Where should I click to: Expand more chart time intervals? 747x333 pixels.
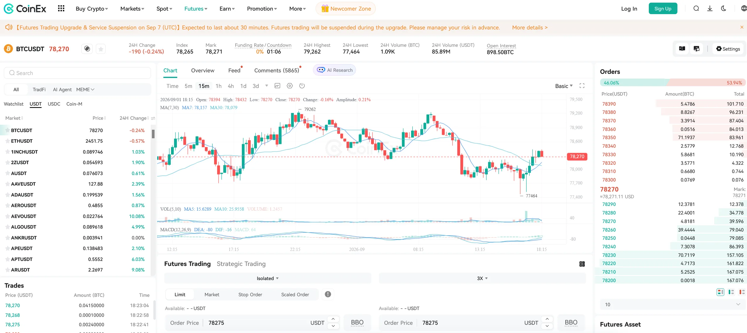tap(267, 86)
